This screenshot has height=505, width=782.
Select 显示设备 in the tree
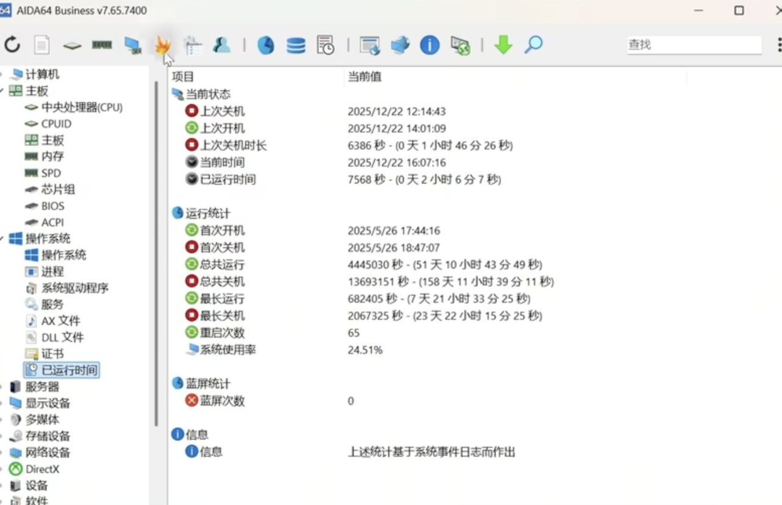48,403
